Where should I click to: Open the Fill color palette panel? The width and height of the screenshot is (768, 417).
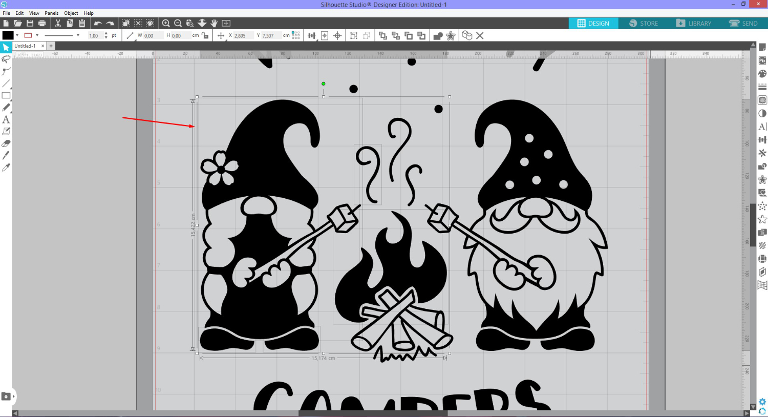tap(762, 74)
